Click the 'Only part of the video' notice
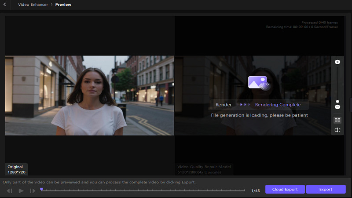Viewport: 352px width, 198px height. [x=99, y=182]
